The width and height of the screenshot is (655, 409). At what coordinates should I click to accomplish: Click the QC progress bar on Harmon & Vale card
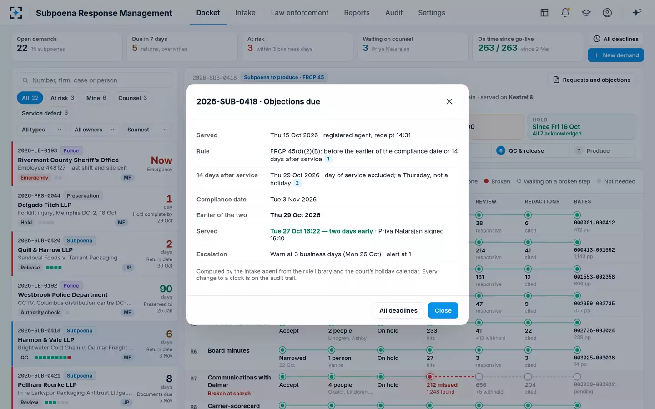click(x=52, y=358)
